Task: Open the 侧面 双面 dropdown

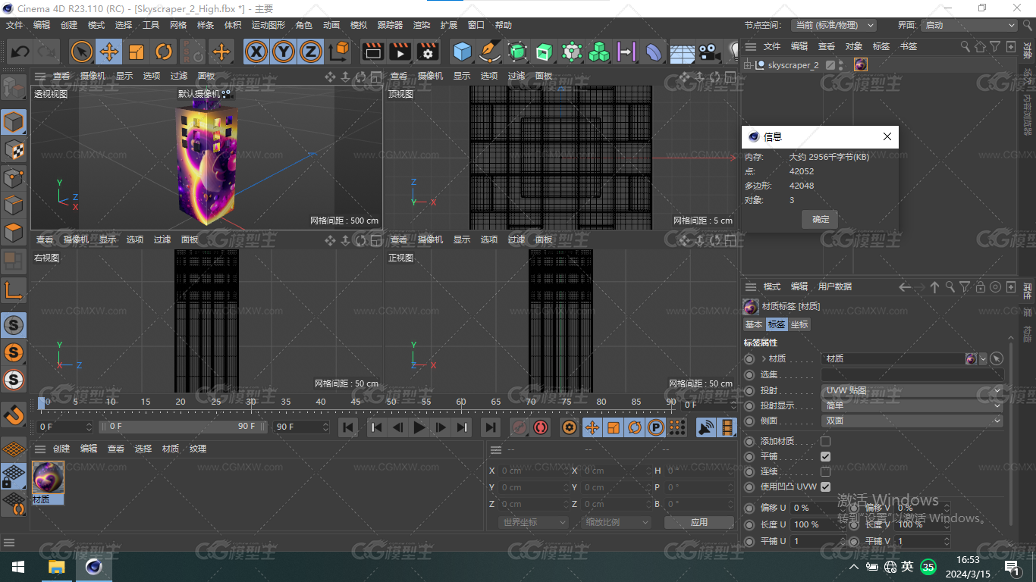Action: (912, 421)
